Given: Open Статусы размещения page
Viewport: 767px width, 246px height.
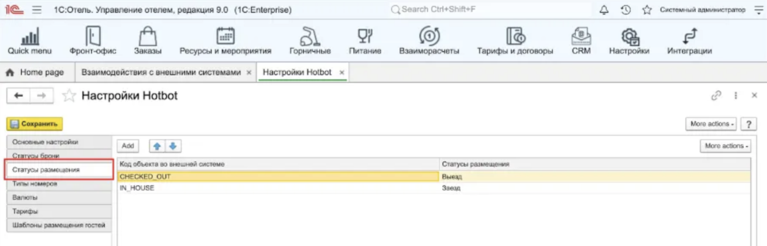Looking at the screenshot, I should (59, 170).
